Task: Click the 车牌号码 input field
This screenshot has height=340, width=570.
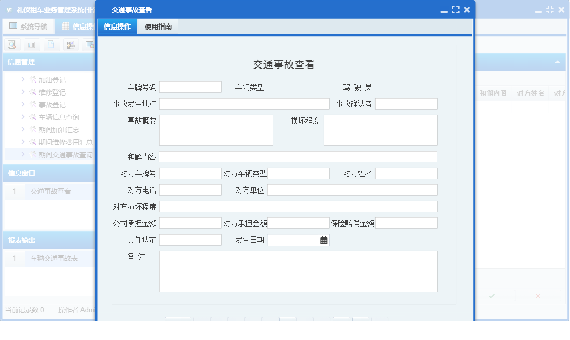Action: point(190,87)
